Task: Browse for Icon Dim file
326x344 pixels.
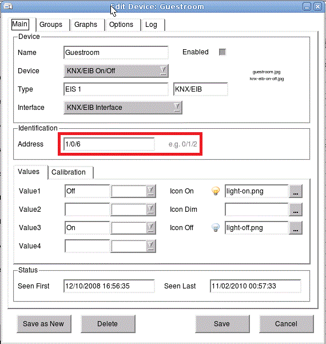Action: (x=296, y=209)
